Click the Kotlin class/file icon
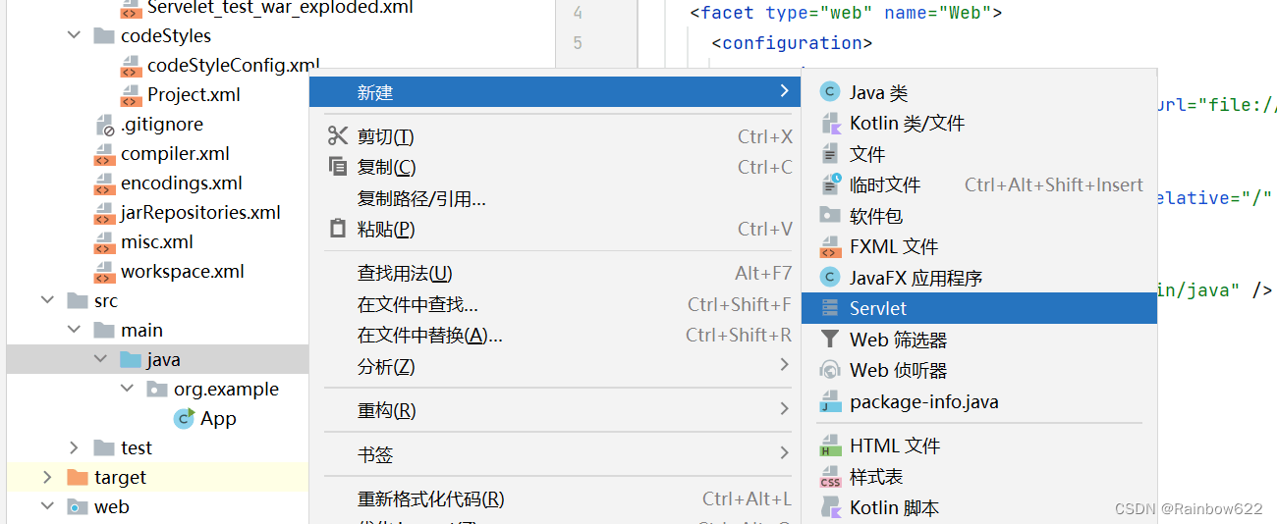This screenshot has width=1277, height=524. pyautogui.click(x=831, y=124)
